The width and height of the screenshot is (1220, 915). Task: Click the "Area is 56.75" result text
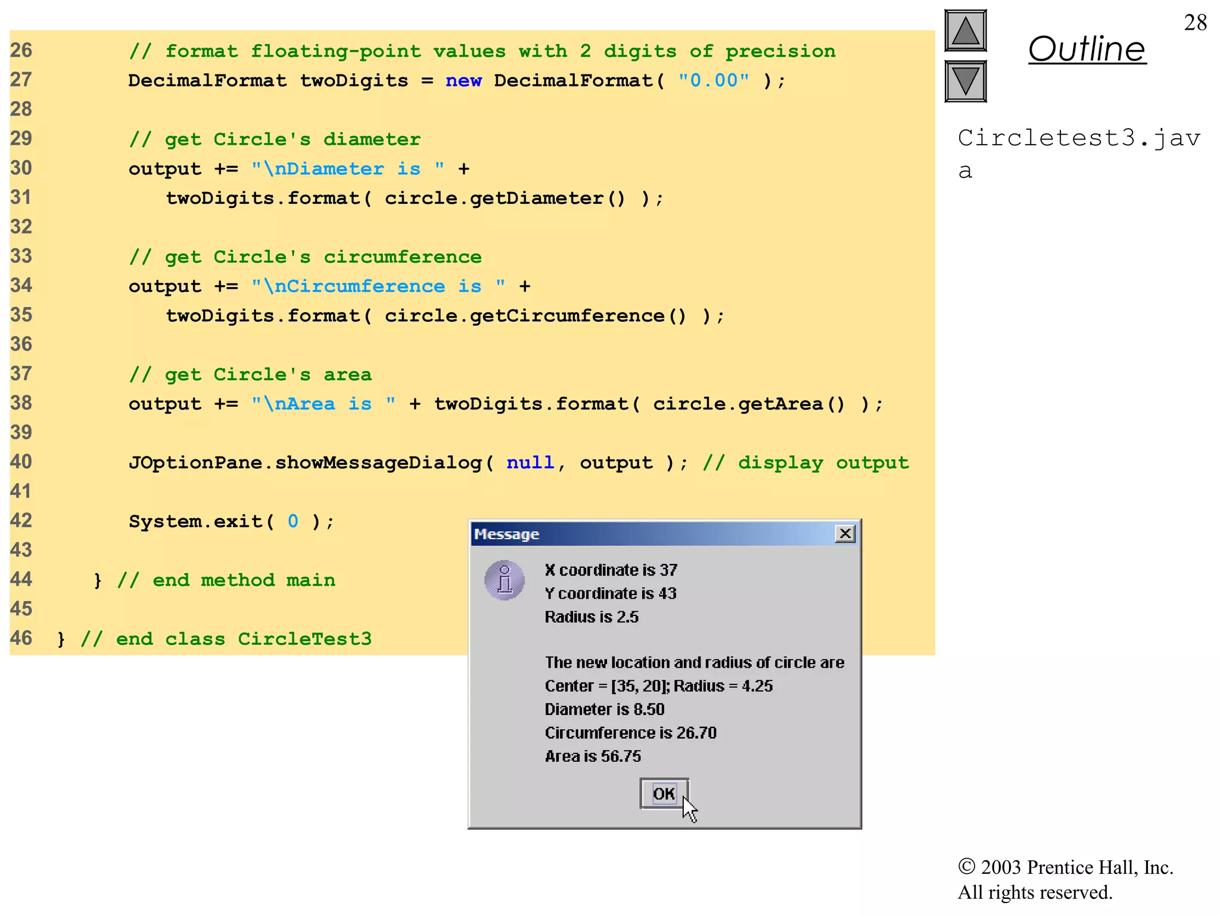[x=593, y=756]
